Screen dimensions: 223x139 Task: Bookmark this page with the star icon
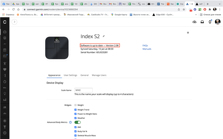(184, 9)
